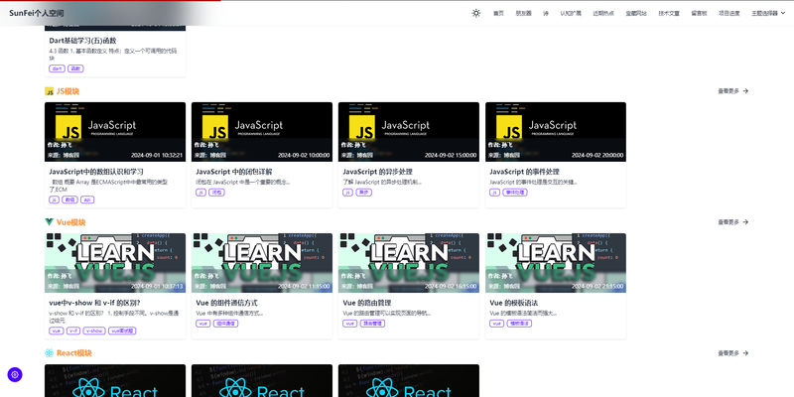794x397 pixels.
Task: Click the 闭包 tag
Action: [x=216, y=193]
